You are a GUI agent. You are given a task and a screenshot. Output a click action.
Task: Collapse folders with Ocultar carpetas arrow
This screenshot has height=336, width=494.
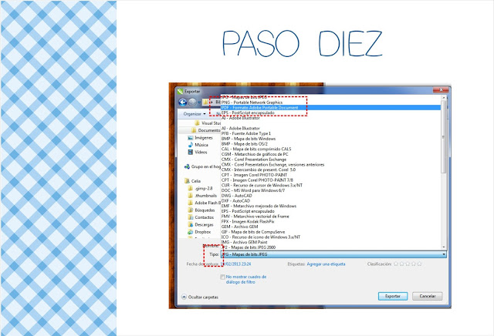point(184,297)
